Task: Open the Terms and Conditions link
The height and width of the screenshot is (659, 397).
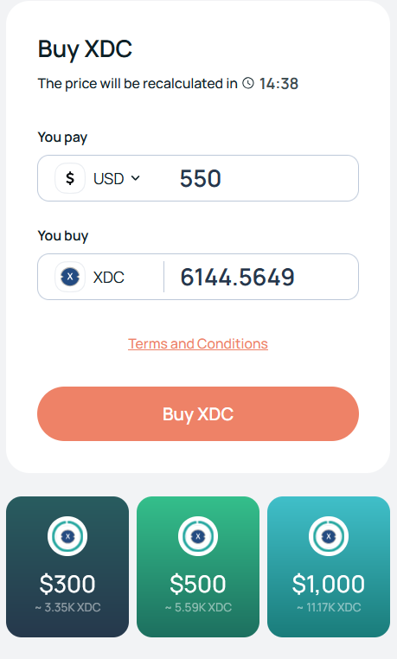Action: pyautogui.click(x=198, y=344)
